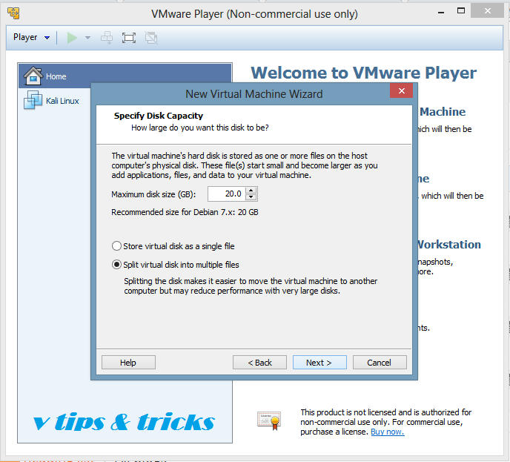Click the Specify Disk Capacity heading
The image size is (510, 462).
coord(159,116)
